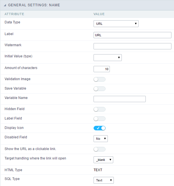Click the Amount of characters field
This screenshot has width=174, height=186.
[x=102, y=69]
